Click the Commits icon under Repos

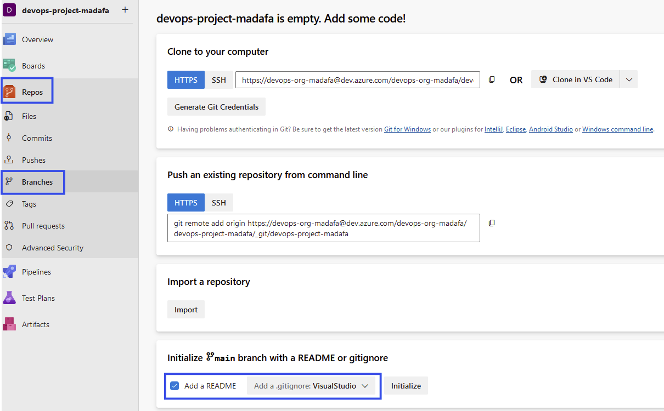(x=9, y=138)
